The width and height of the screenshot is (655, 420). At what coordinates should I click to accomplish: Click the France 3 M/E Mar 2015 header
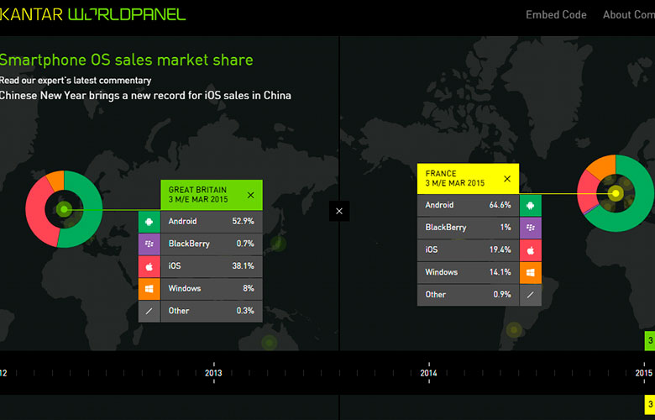point(468,178)
